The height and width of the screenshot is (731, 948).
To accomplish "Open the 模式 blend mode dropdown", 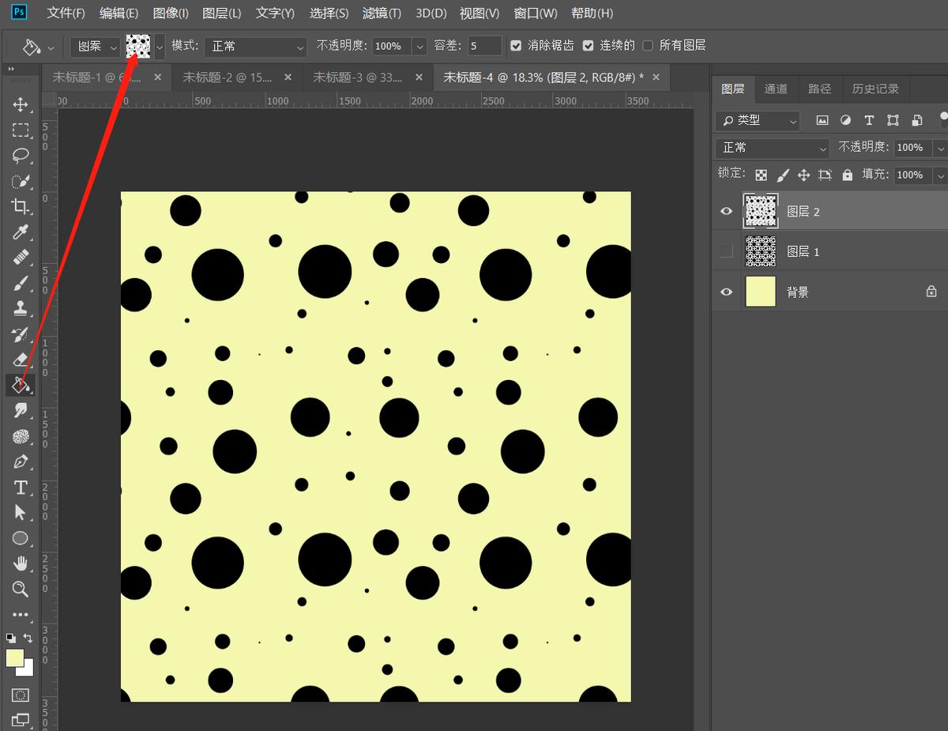I will click(255, 47).
